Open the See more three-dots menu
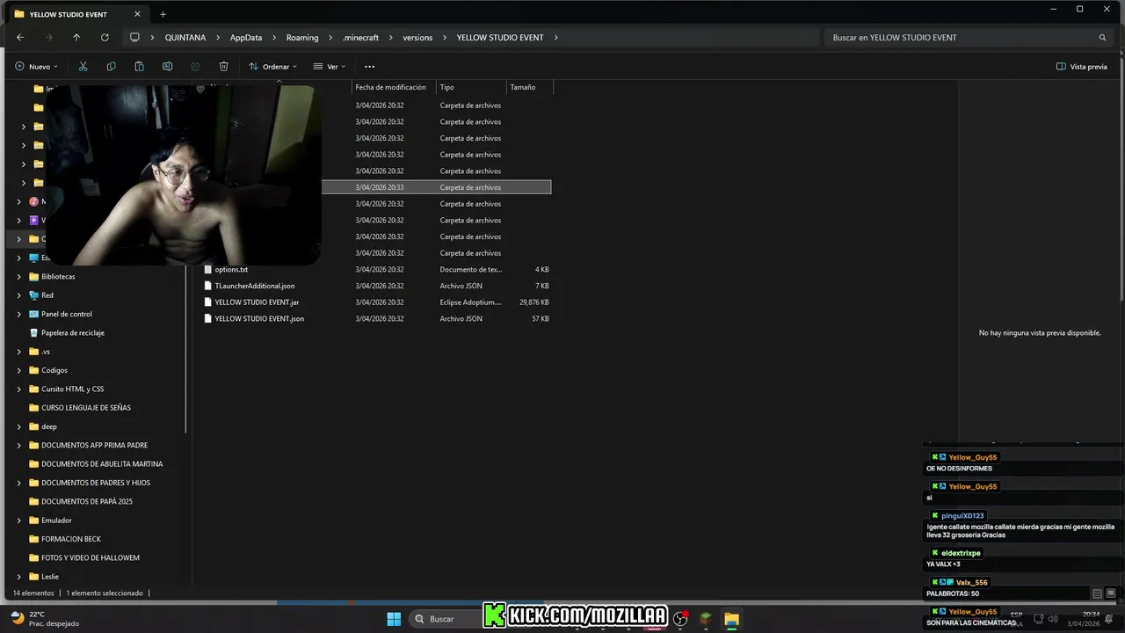Image resolution: width=1125 pixels, height=633 pixels. [x=369, y=66]
